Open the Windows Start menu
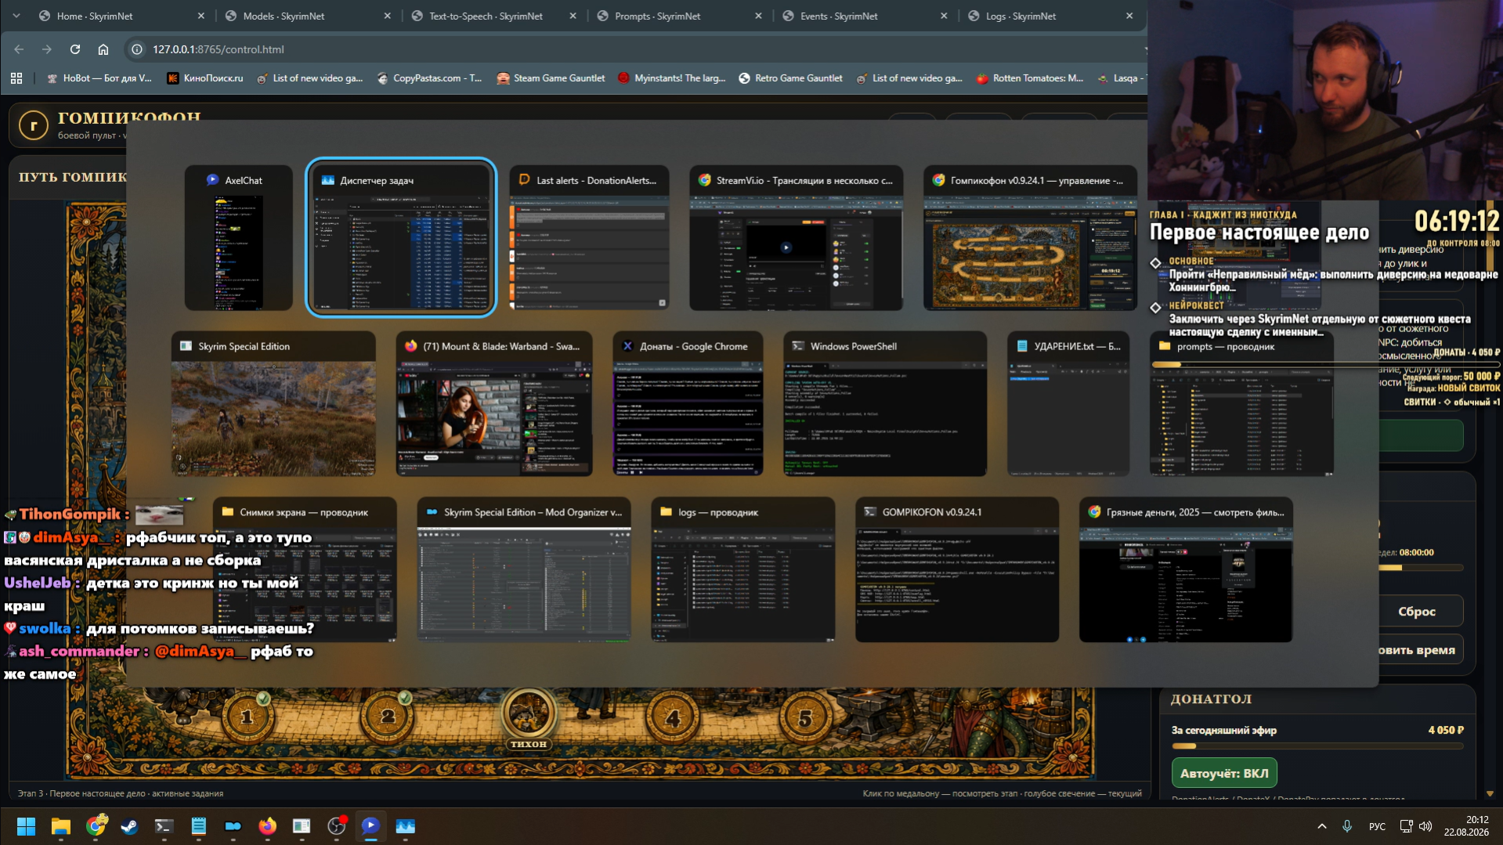This screenshot has width=1503, height=845. 26,826
